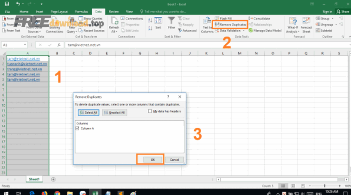The image size is (351, 195).
Task: Switch to the Home tab
Action: [24, 12]
